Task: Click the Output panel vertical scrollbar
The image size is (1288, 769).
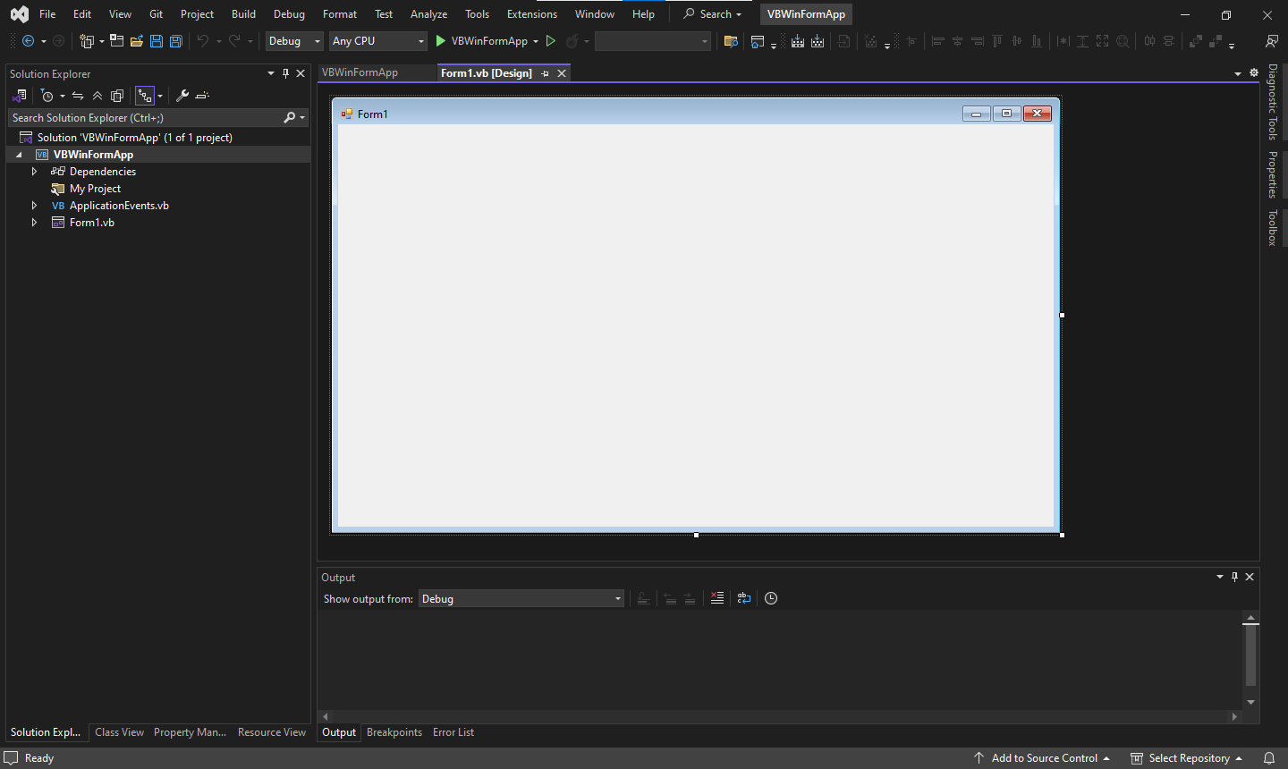Action: pyautogui.click(x=1250, y=657)
